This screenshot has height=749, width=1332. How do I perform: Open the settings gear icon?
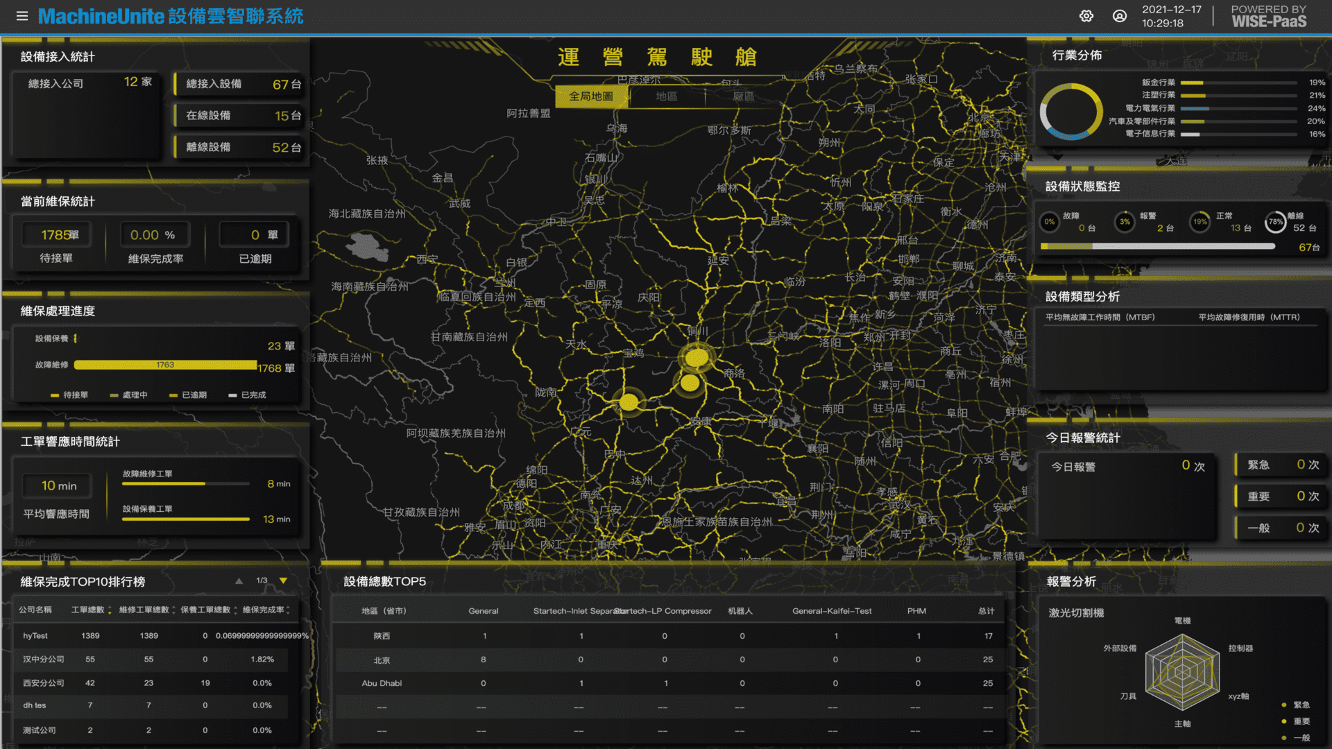[1086, 16]
